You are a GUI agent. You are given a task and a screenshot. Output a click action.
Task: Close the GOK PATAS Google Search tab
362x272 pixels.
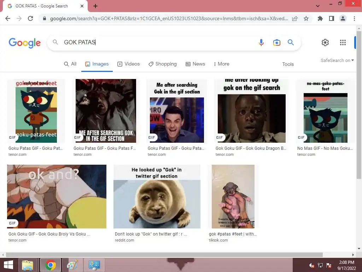coord(82,6)
